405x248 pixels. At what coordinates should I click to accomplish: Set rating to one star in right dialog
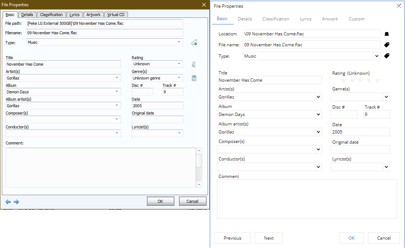click(x=344, y=80)
